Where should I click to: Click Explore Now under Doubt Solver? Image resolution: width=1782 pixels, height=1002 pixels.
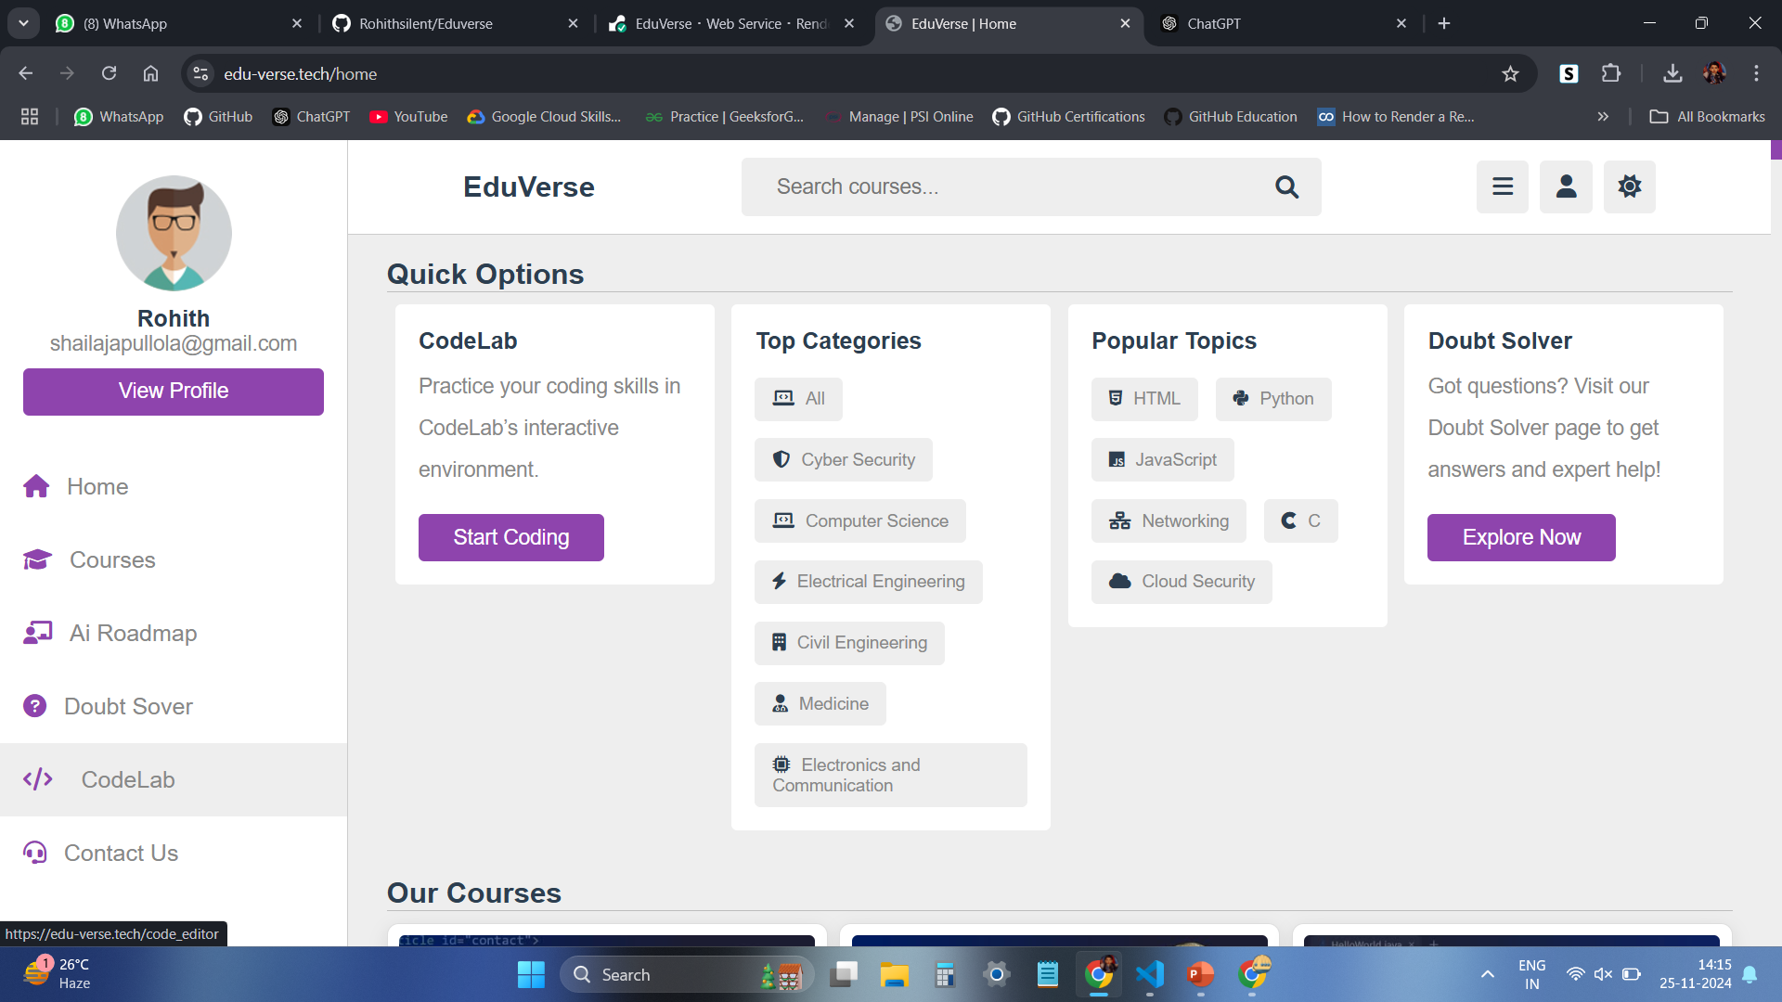tap(1521, 537)
